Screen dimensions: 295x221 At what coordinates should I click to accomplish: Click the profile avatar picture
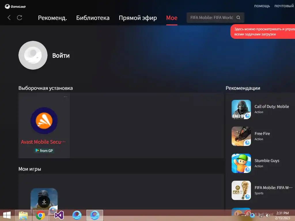[33, 55]
